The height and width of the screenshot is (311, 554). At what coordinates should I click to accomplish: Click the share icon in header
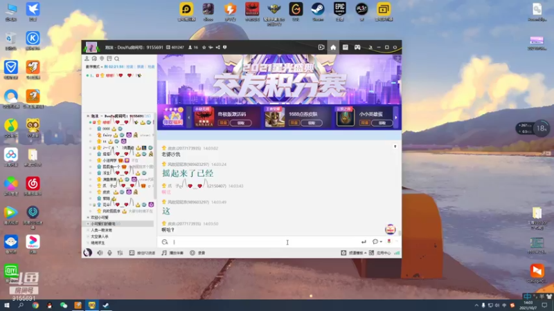click(x=217, y=47)
